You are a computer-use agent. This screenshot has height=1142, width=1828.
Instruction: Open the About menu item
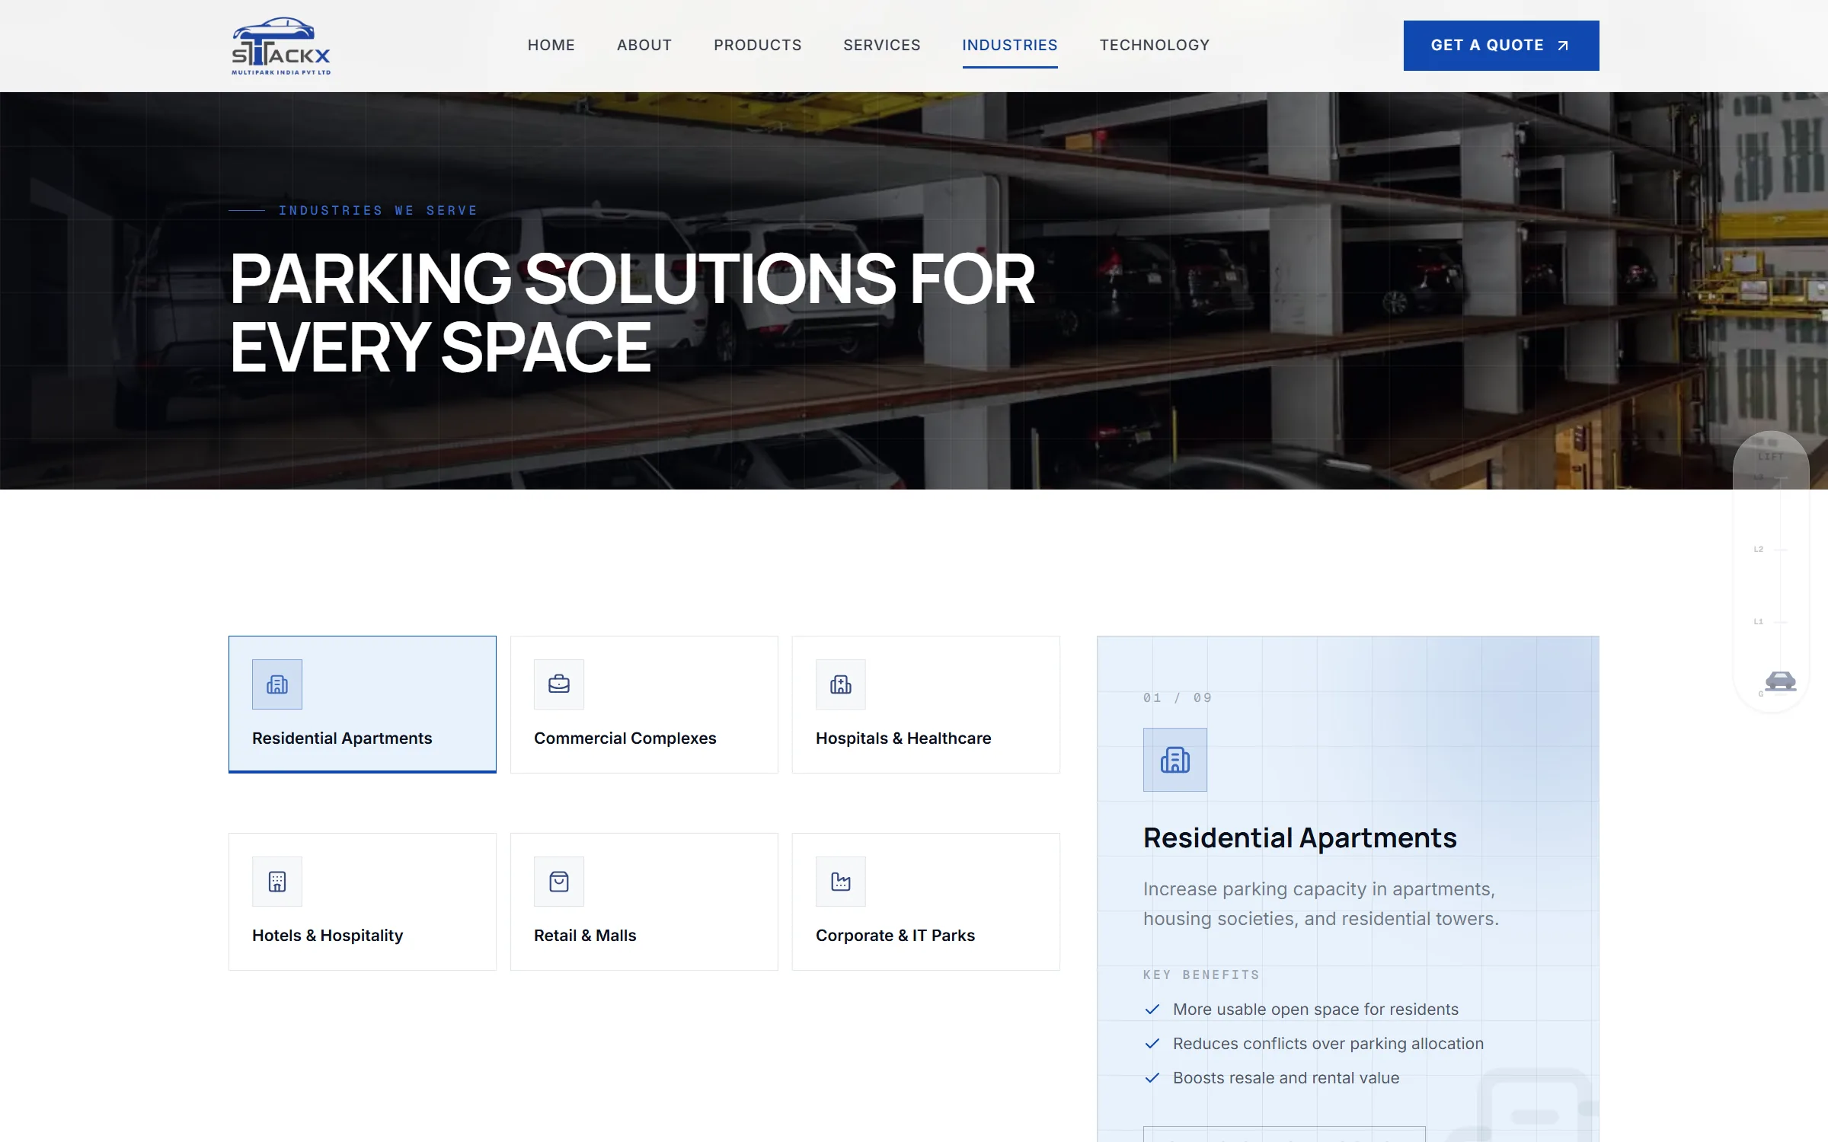point(644,45)
